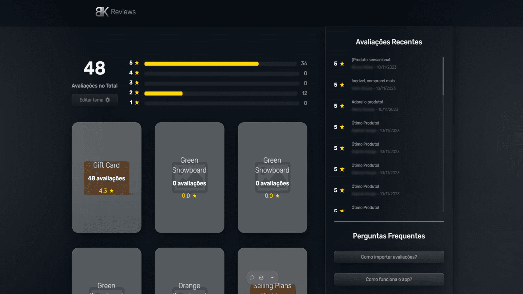Click the star icon next to the 5-star filter row
Viewport: 523px width, 294px height.
(137, 62)
